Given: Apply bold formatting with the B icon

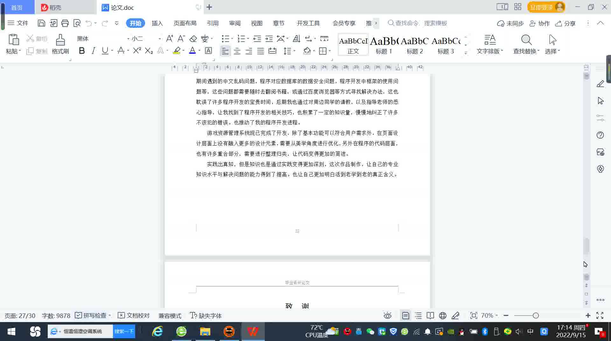Looking at the screenshot, I should click(82, 51).
